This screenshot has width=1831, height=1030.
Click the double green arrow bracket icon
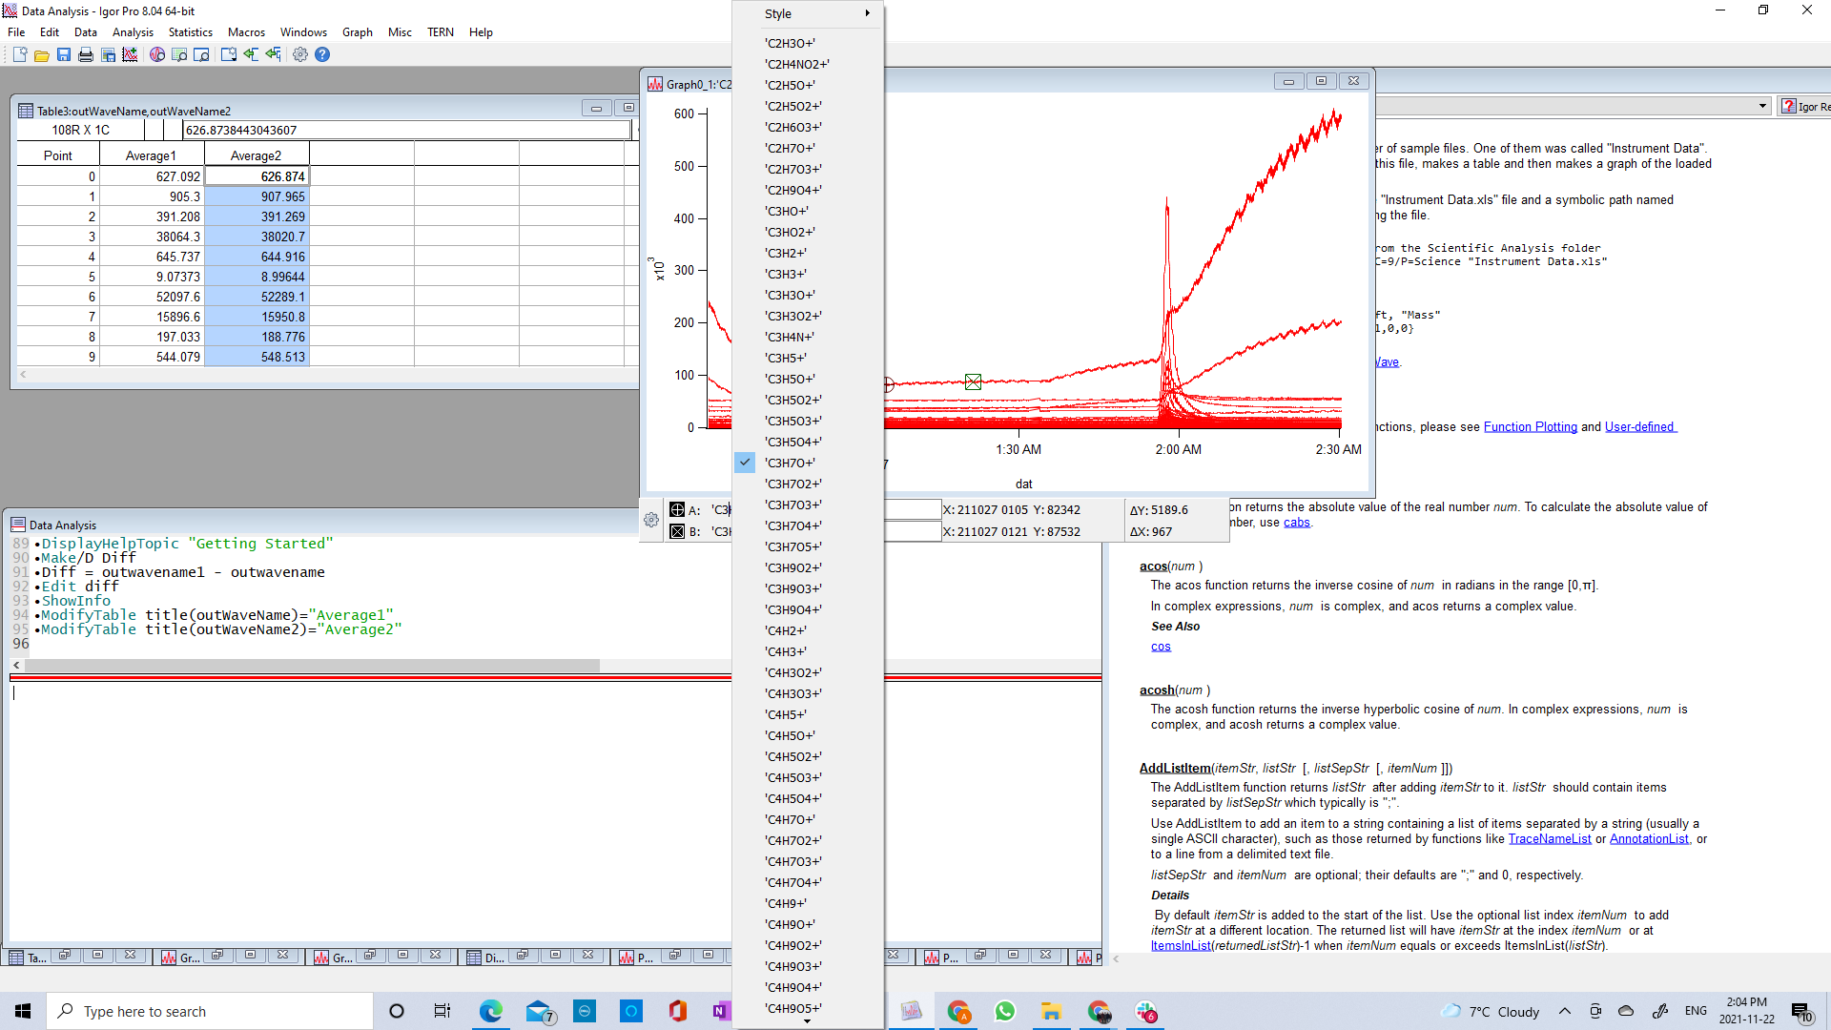click(x=274, y=54)
